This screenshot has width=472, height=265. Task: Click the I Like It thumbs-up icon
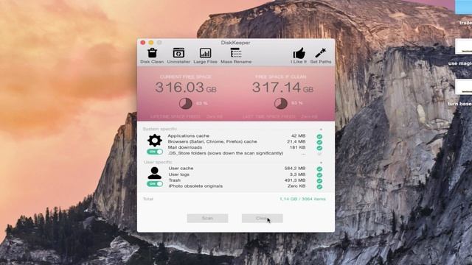point(299,54)
